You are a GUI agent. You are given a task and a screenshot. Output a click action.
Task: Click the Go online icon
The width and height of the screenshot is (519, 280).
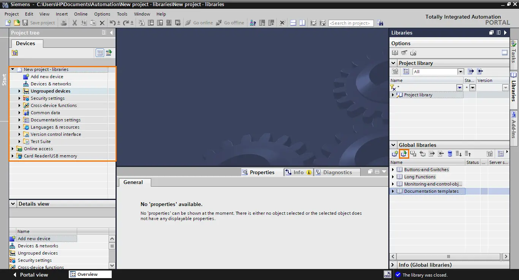pos(188,23)
